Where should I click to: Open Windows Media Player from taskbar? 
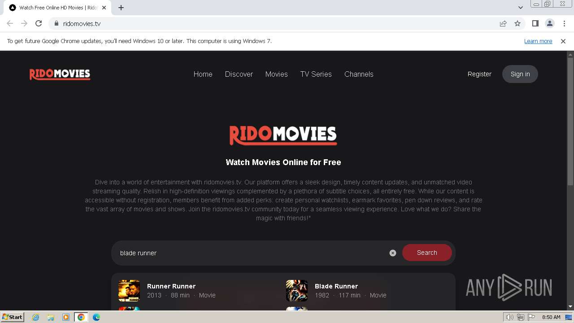[x=66, y=317]
